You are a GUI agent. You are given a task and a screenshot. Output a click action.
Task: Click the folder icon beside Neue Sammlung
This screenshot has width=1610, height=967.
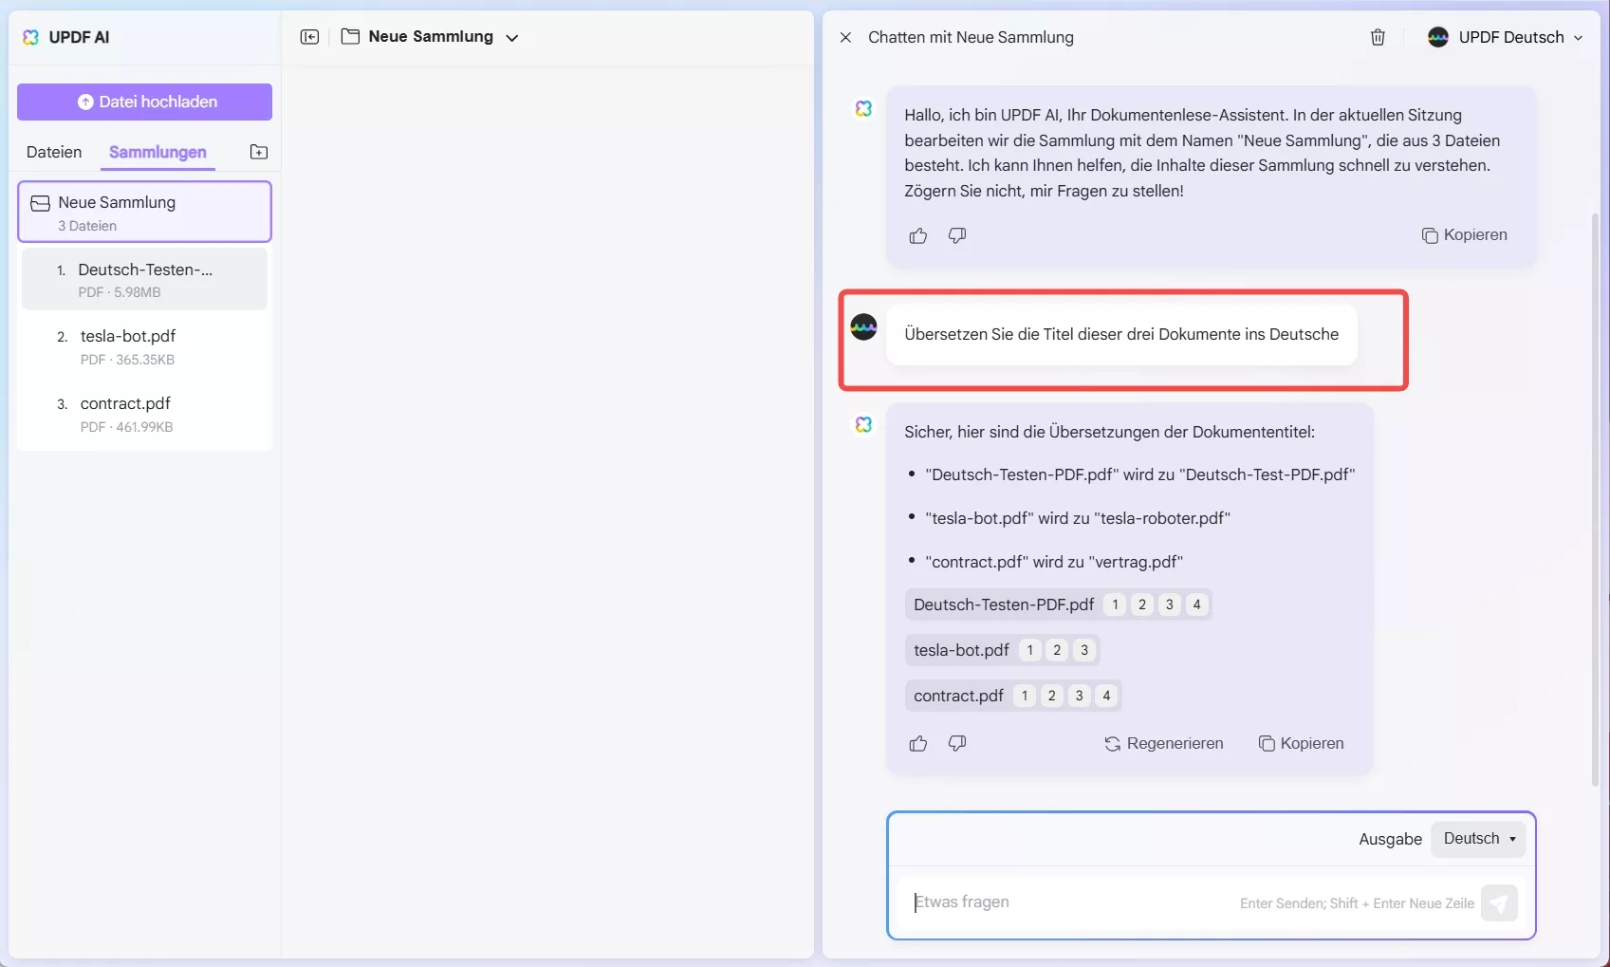click(351, 37)
